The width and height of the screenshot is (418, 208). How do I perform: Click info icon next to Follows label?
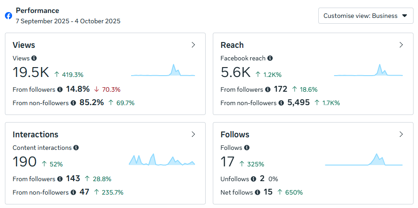[x=247, y=148]
